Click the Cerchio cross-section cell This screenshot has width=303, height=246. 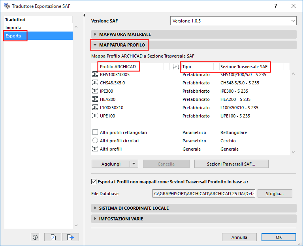click(228, 141)
